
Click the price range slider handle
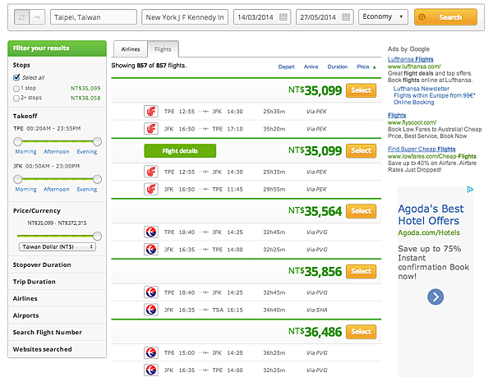[x=98, y=236]
